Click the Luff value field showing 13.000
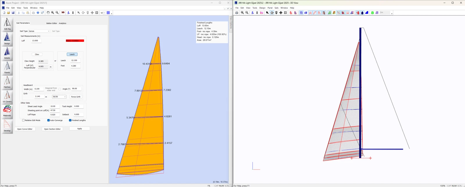The width and height of the screenshot is (465, 187). point(36,41)
